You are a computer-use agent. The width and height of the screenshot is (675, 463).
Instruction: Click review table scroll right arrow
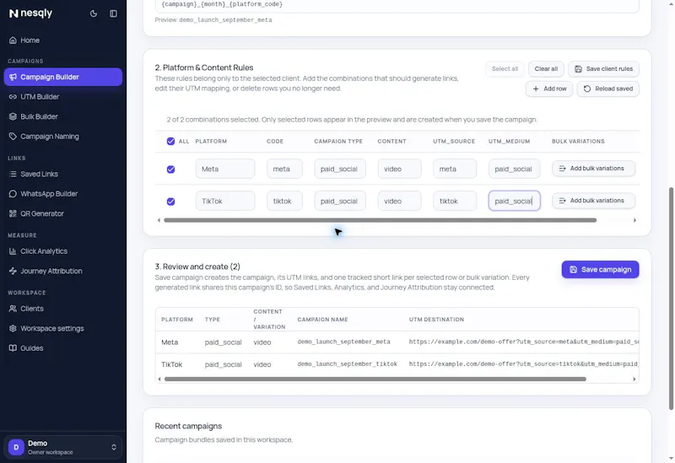(634, 380)
